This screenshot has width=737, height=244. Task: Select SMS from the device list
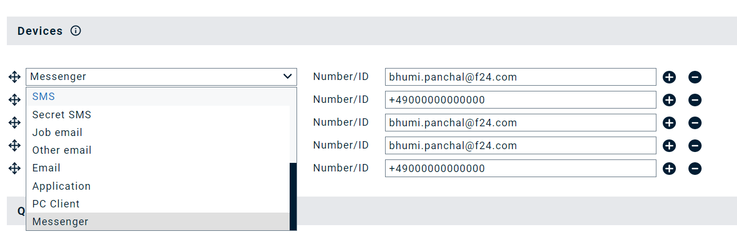pos(43,97)
